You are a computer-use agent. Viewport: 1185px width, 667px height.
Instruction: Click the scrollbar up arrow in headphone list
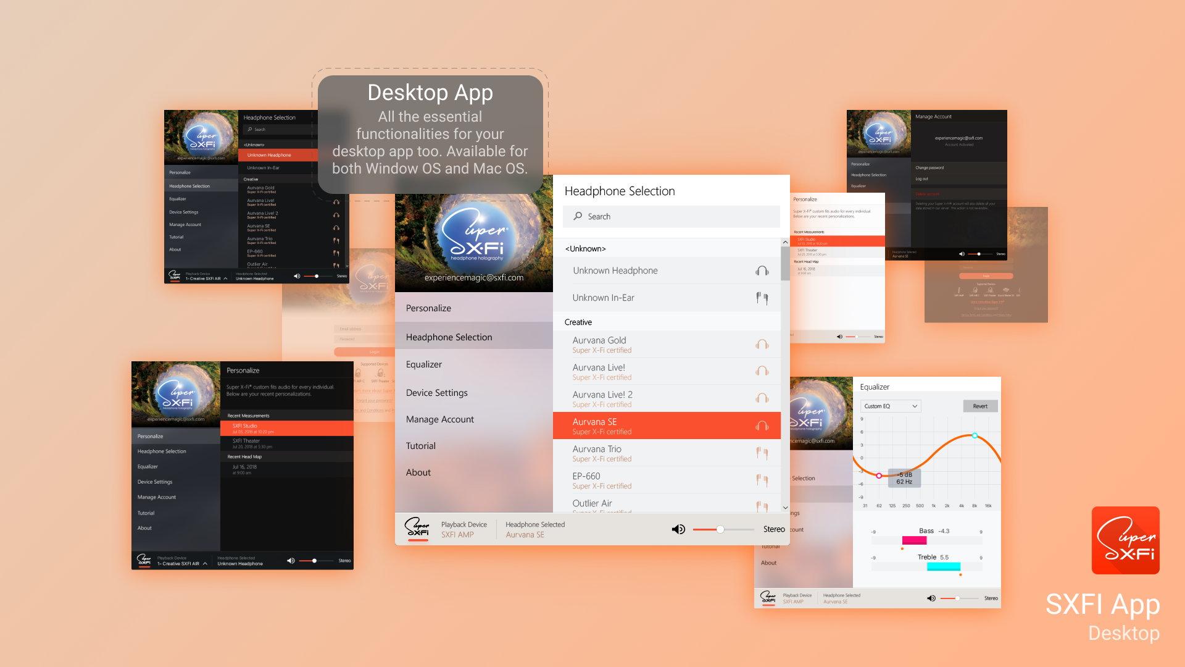click(785, 243)
